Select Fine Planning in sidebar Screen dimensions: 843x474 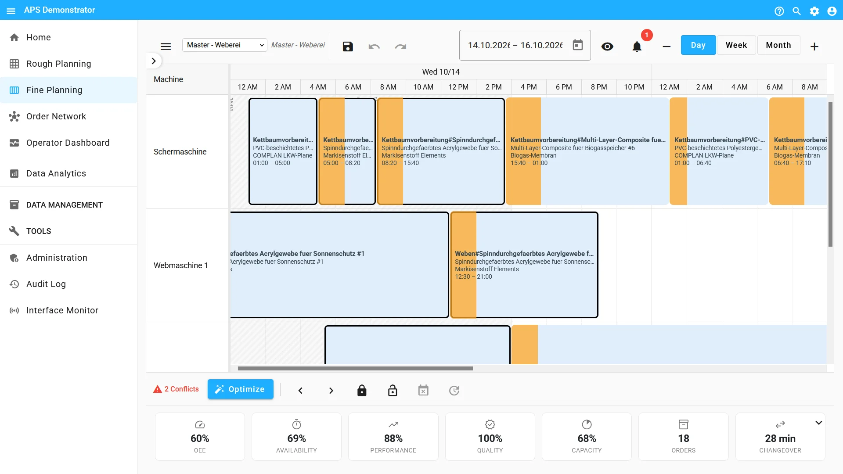click(x=68, y=90)
